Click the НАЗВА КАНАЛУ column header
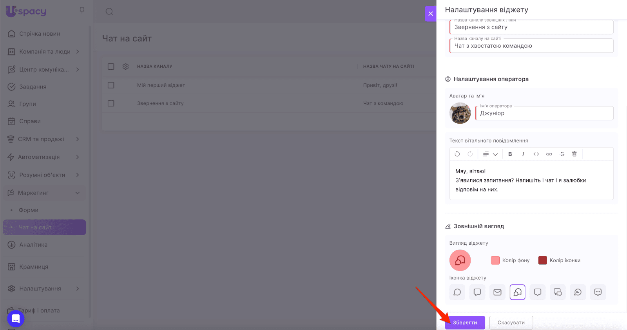This screenshot has width=627, height=330. [155, 67]
